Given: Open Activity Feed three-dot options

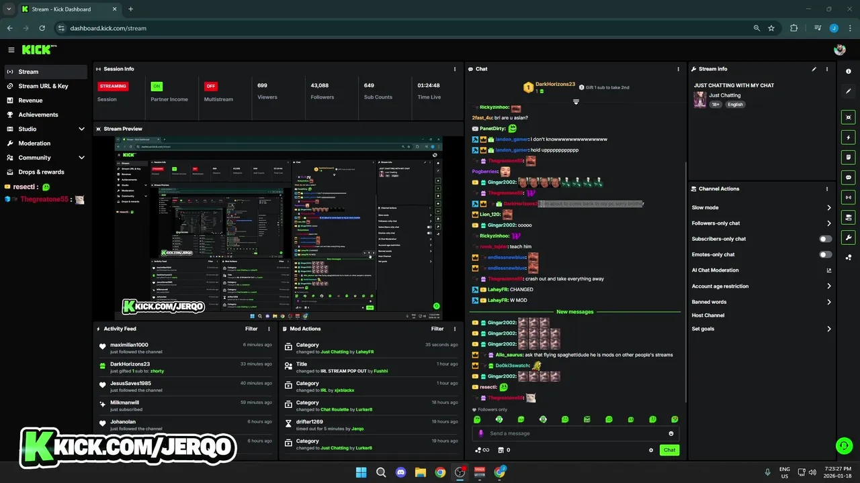Looking at the screenshot, I should click(x=269, y=329).
